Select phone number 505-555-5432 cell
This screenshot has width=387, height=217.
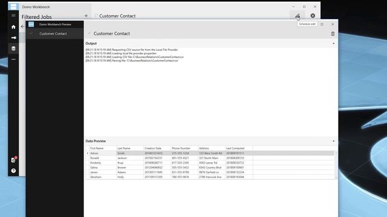(x=184, y=168)
